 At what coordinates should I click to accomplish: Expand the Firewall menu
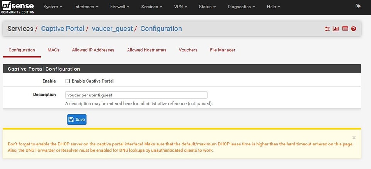pos(120,7)
